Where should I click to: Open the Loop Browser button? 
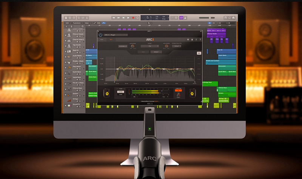click(230, 18)
